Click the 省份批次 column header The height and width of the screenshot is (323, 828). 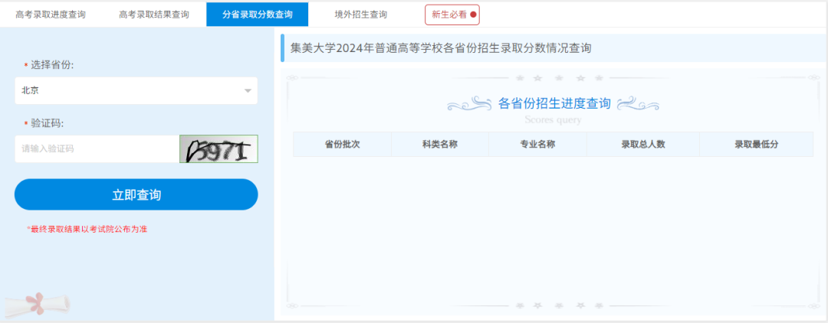tap(342, 145)
